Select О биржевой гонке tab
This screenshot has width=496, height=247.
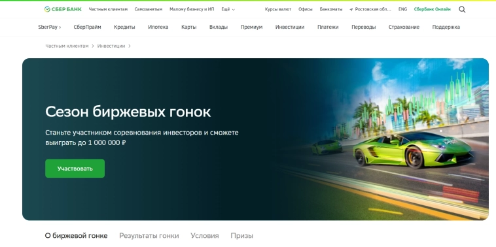click(x=77, y=236)
